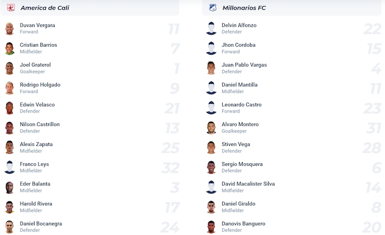385x235 pixels.
Task: Click shirt number 31 beside Alvaro Montero
Action: point(373,128)
